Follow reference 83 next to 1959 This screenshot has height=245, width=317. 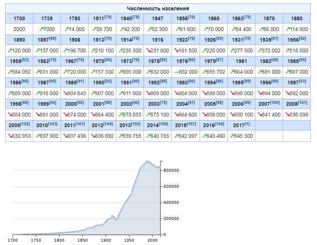tap(25, 60)
